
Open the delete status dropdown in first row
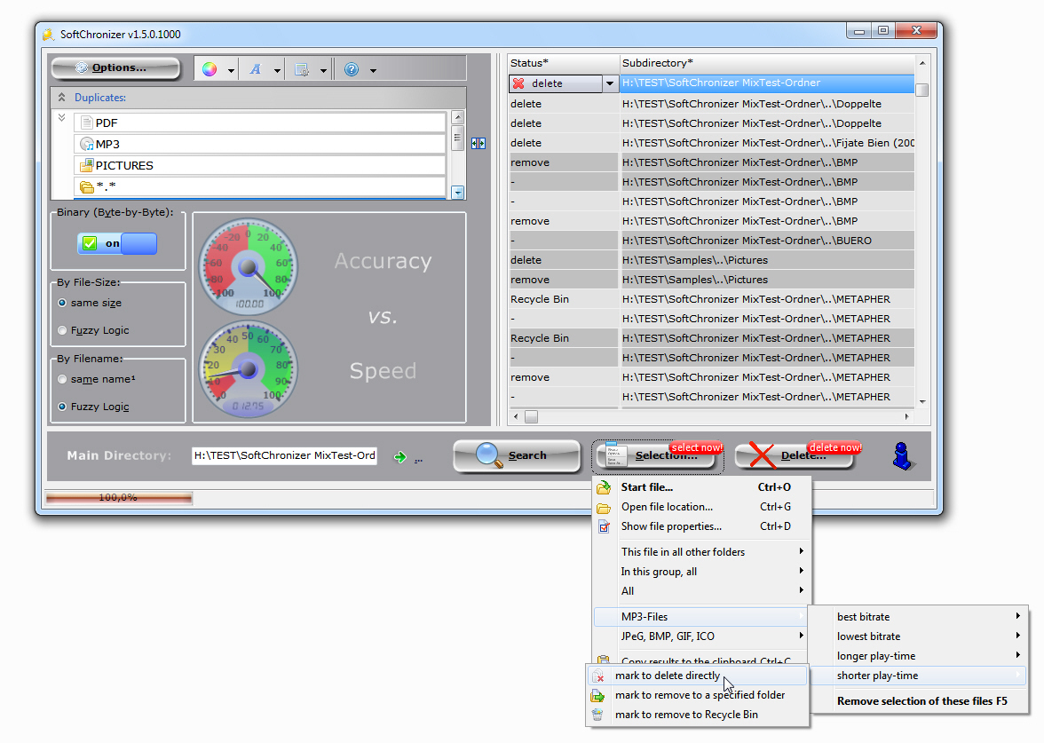coord(609,83)
